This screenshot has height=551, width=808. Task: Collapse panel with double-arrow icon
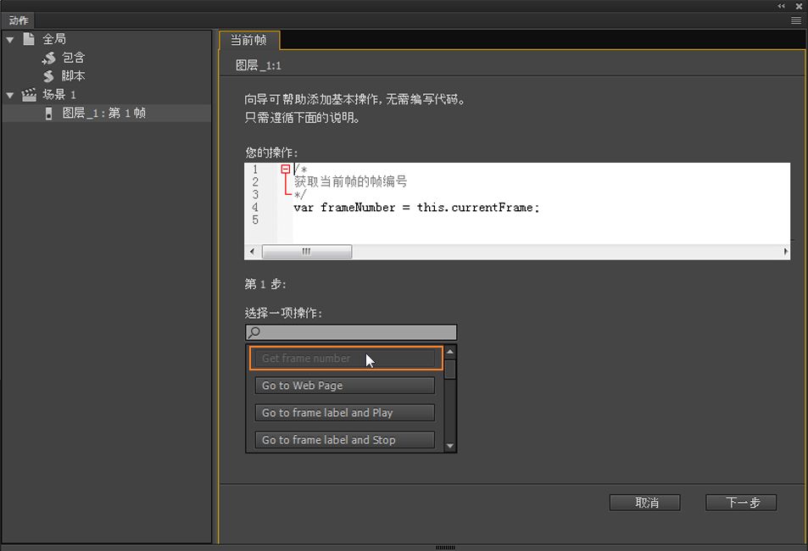point(782,6)
